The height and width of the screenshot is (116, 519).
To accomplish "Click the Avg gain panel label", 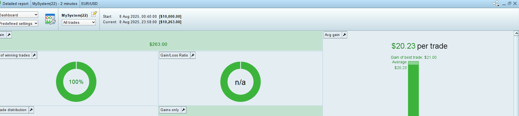I will pos(332,35).
